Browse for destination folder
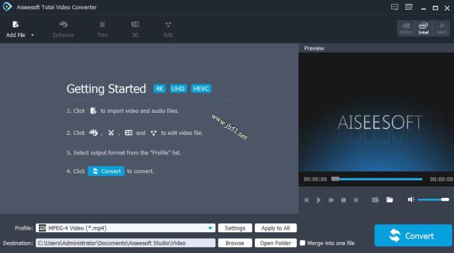Image resolution: width=454 pixels, height=253 pixels. click(x=235, y=243)
